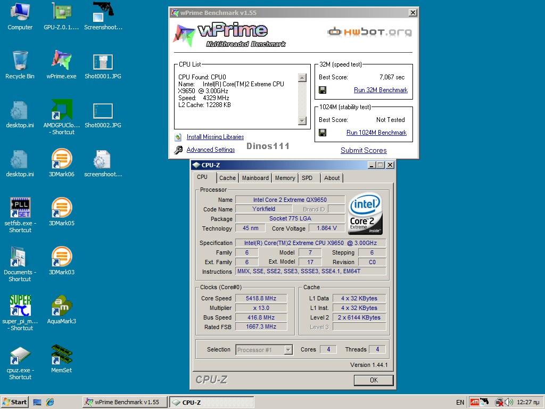Click the 32M score save floppy icon
Image resolution: width=545 pixels, height=409 pixels.
click(x=323, y=90)
